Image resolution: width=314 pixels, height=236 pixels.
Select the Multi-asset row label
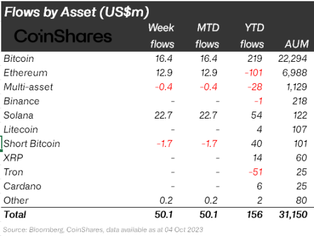click(28, 87)
